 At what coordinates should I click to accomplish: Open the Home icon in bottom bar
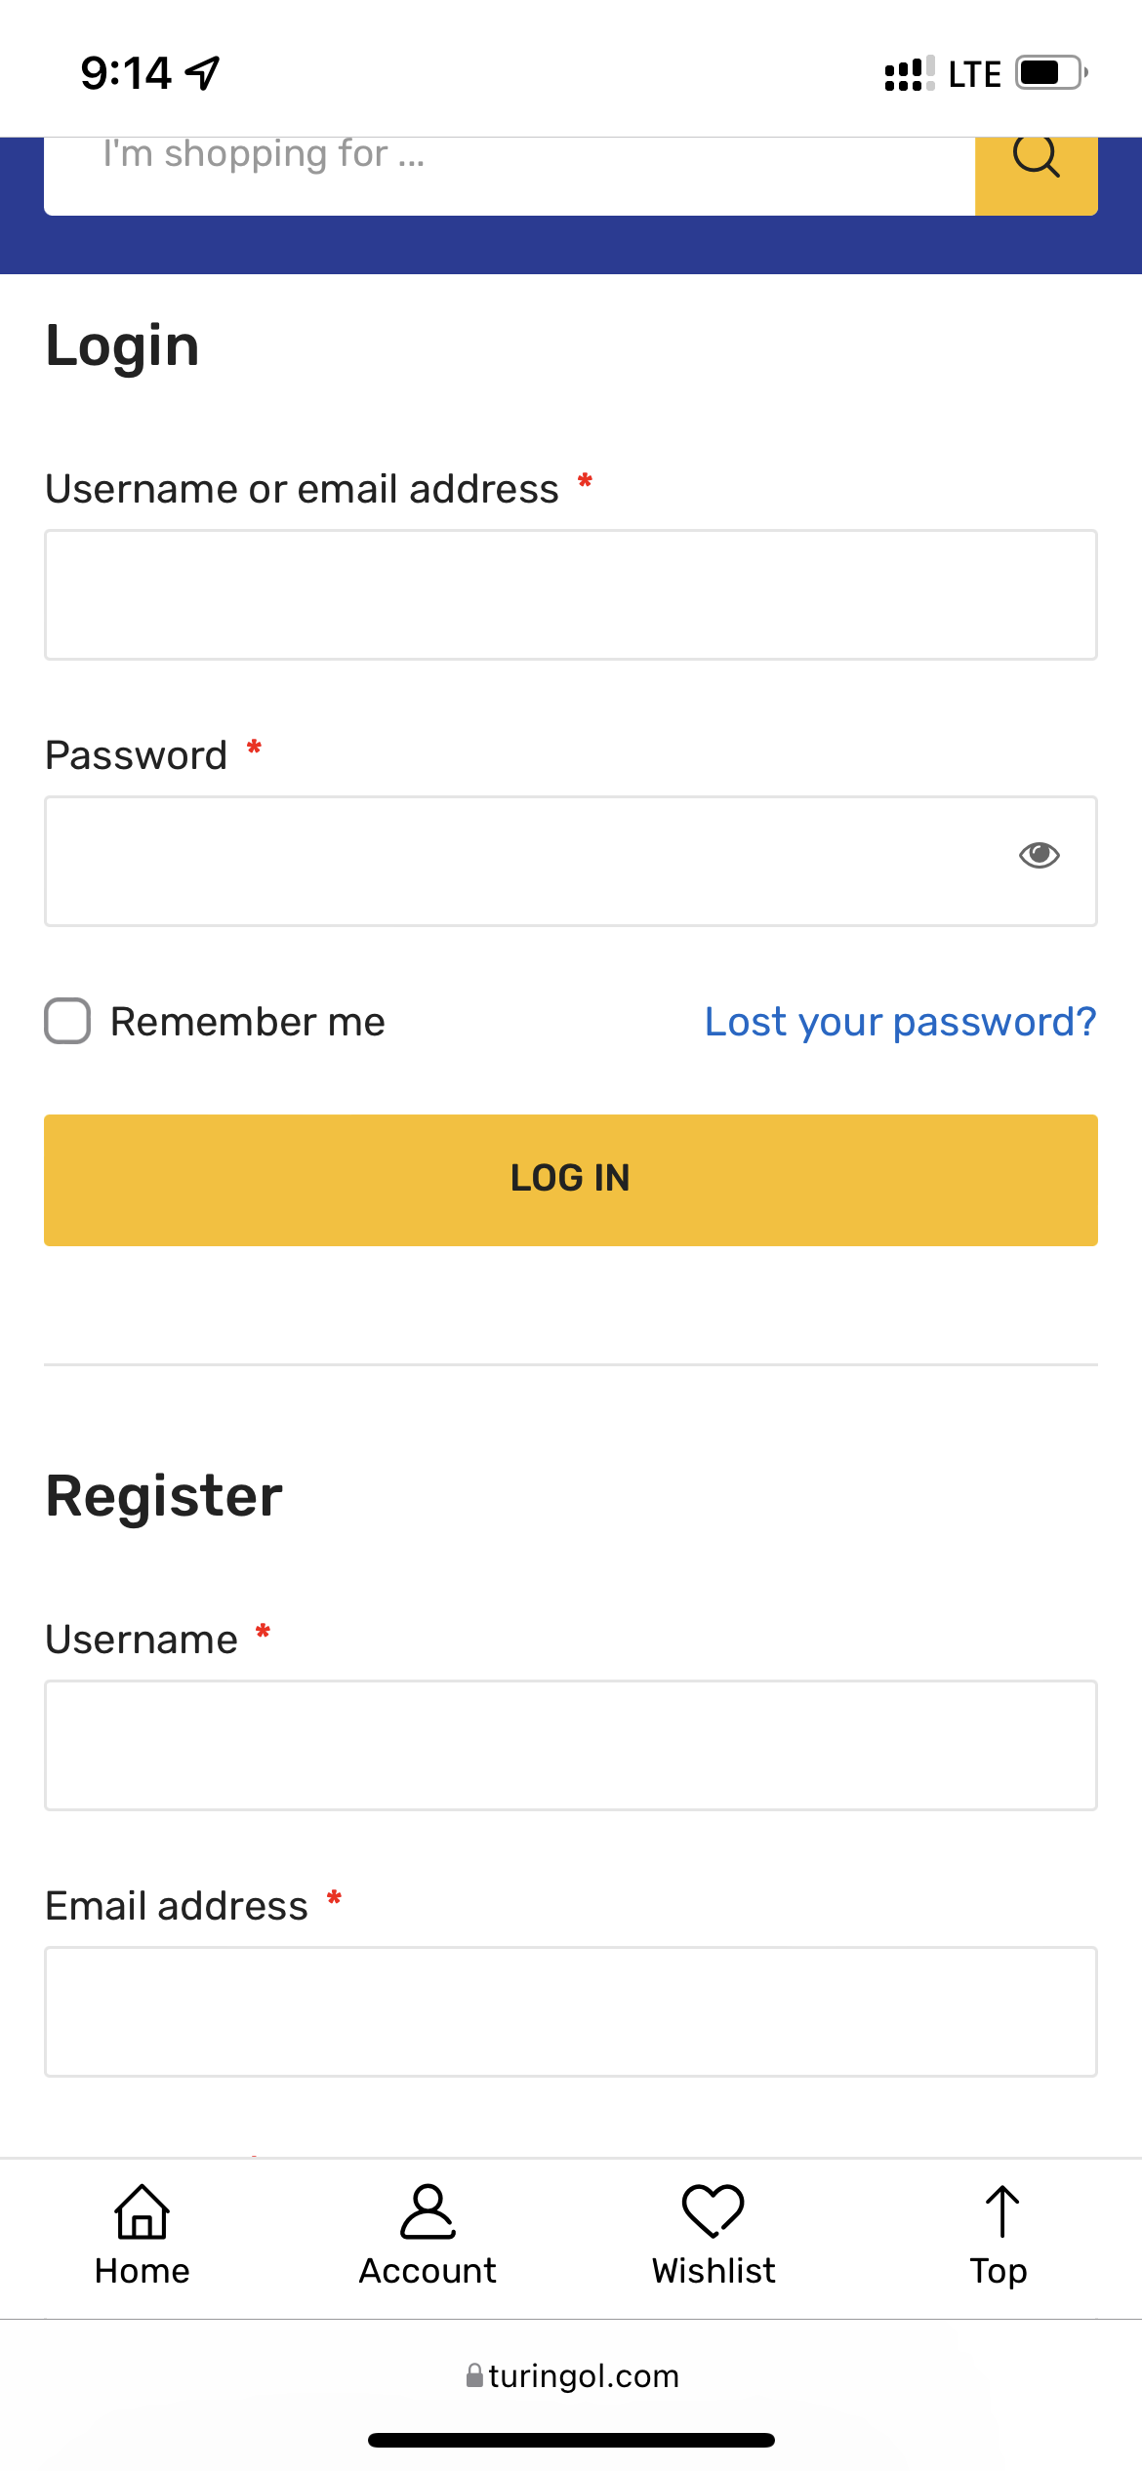point(143,2210)
